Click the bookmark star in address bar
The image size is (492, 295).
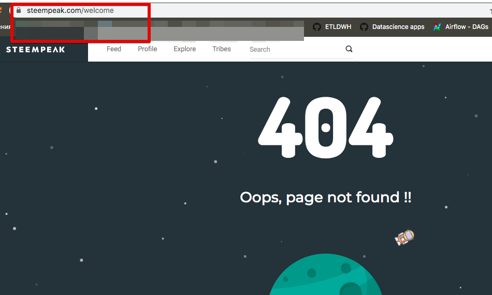click(489, 10)
